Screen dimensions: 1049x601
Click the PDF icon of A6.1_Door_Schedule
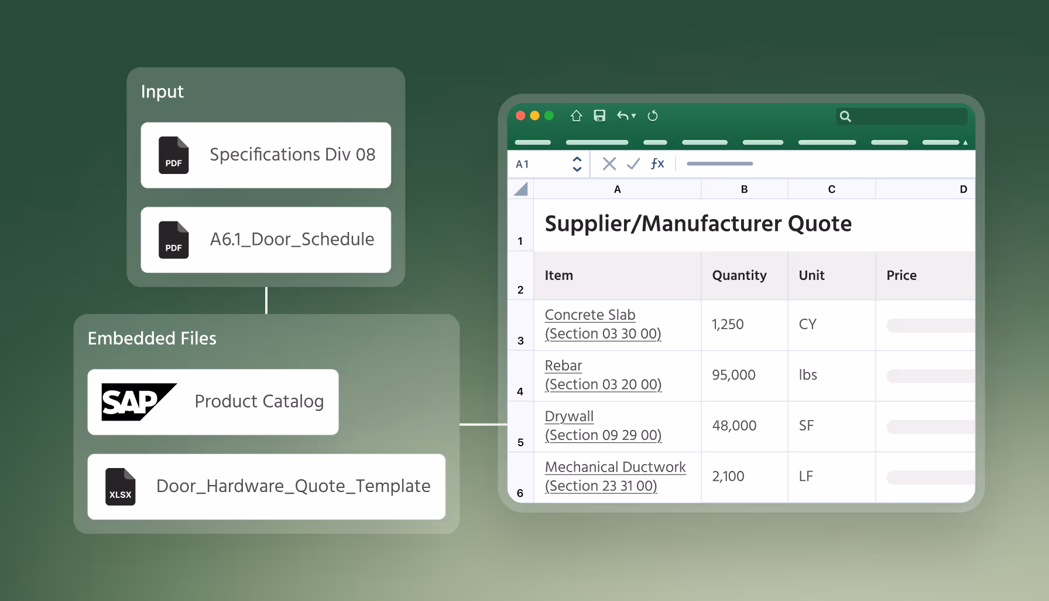tap(174, 240)
